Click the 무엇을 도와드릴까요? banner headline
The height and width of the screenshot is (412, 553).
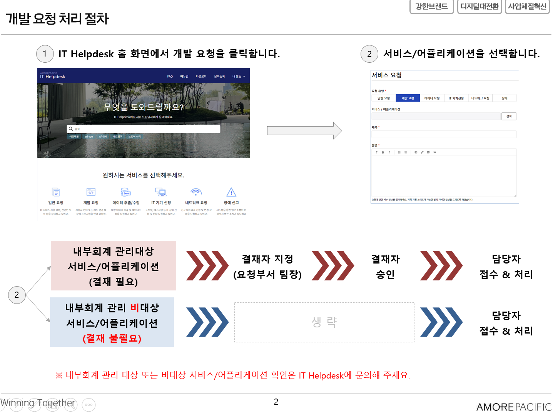click(144, 107)
